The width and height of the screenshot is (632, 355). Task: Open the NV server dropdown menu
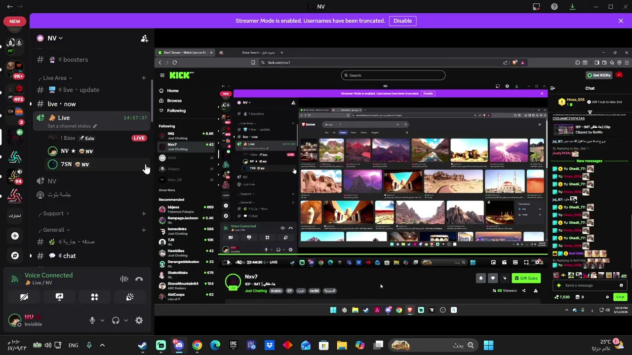coord(49,38)
